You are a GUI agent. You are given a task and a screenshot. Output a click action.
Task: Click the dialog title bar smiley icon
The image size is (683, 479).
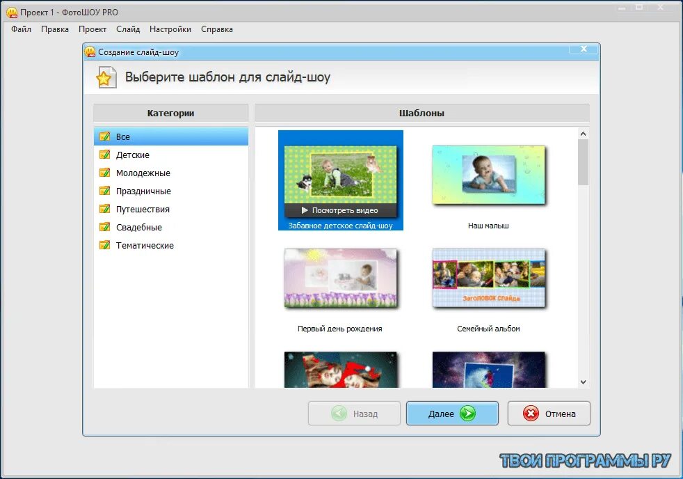click(x=90, y=52)
